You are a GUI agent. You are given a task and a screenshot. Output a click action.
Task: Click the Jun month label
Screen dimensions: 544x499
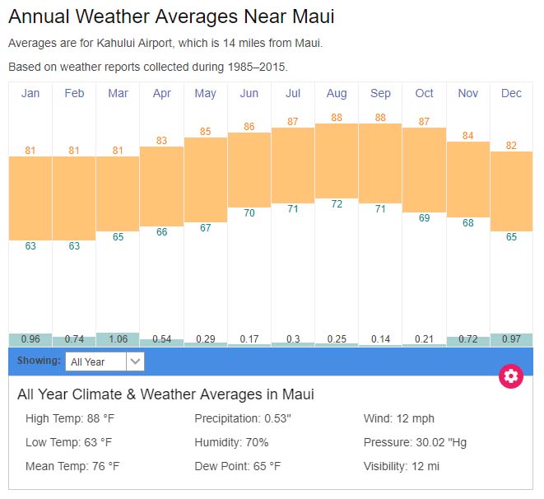(249, 93)
